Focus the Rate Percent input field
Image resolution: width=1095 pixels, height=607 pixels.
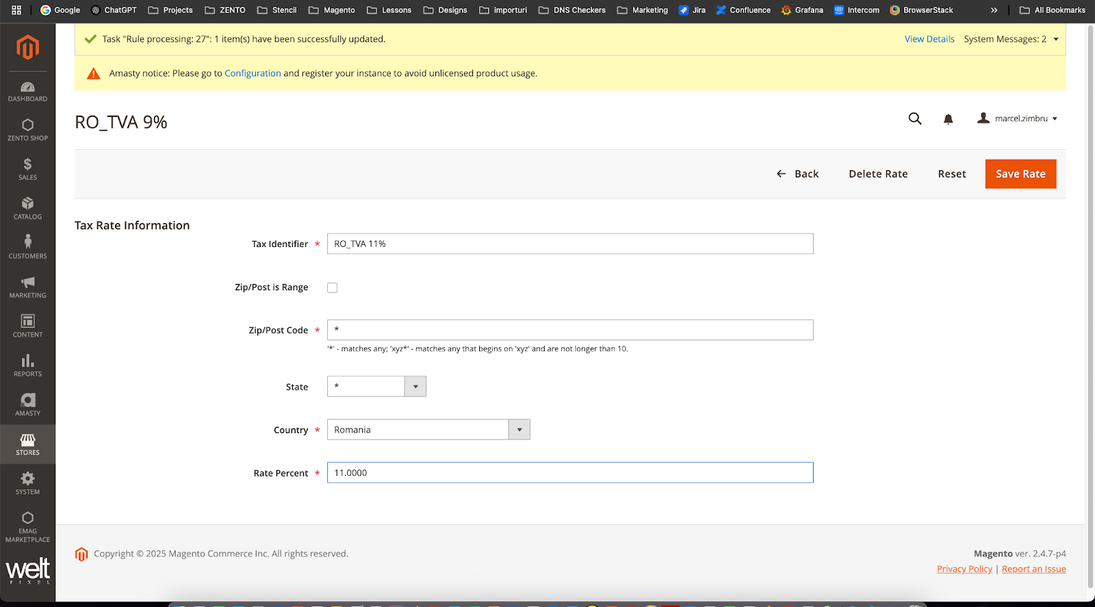pos(570,473)
